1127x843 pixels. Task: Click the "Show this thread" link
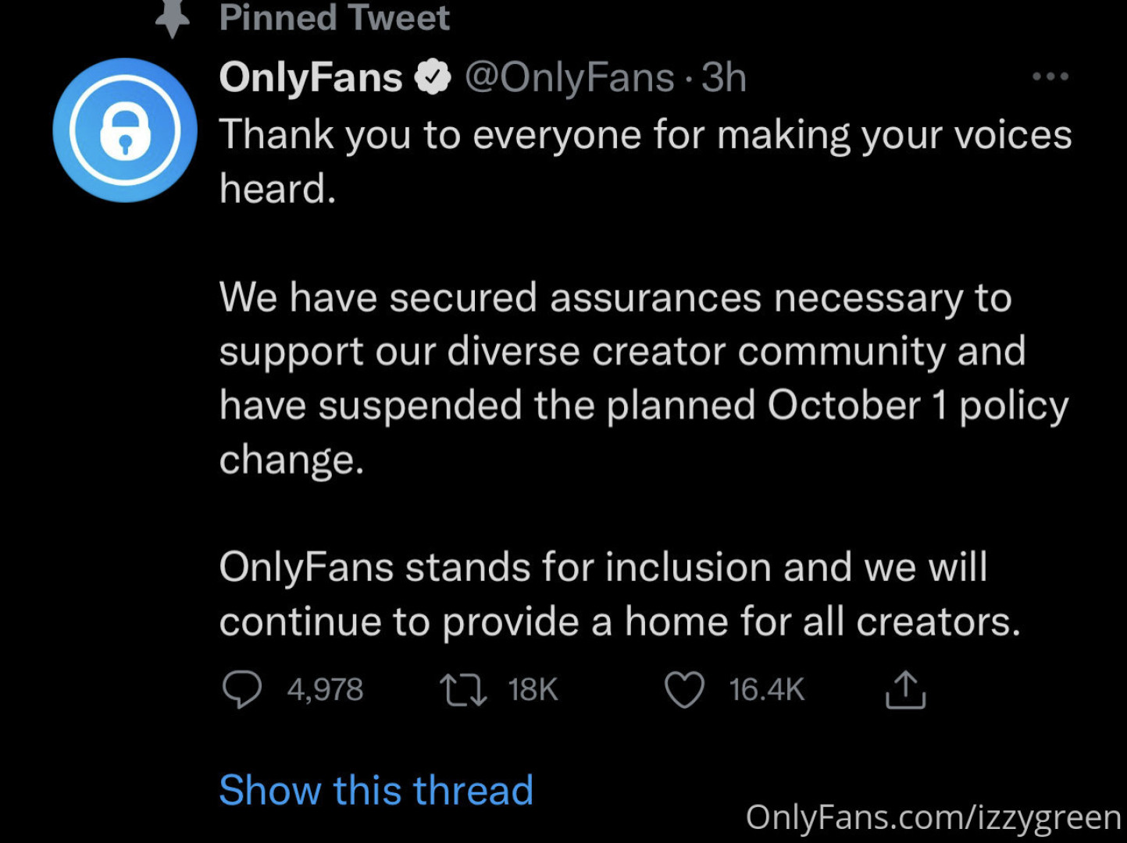coord(376,790)
